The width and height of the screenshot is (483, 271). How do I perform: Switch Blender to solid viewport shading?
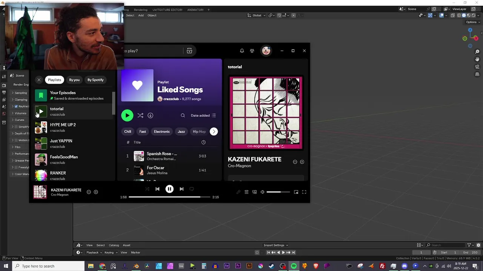(464, 15)
